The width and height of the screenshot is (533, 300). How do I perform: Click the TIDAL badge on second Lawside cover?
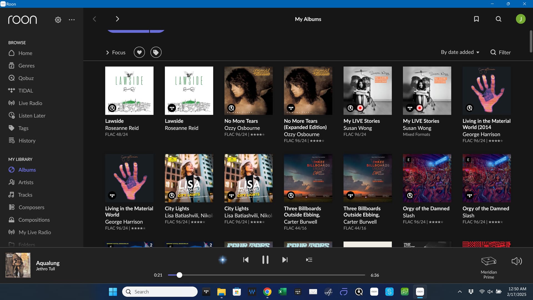172,108
